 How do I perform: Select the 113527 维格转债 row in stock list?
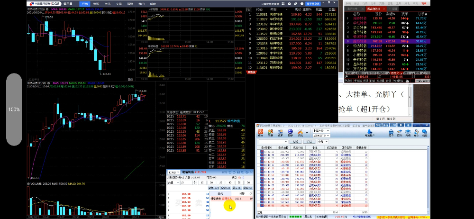coord(292,34)
